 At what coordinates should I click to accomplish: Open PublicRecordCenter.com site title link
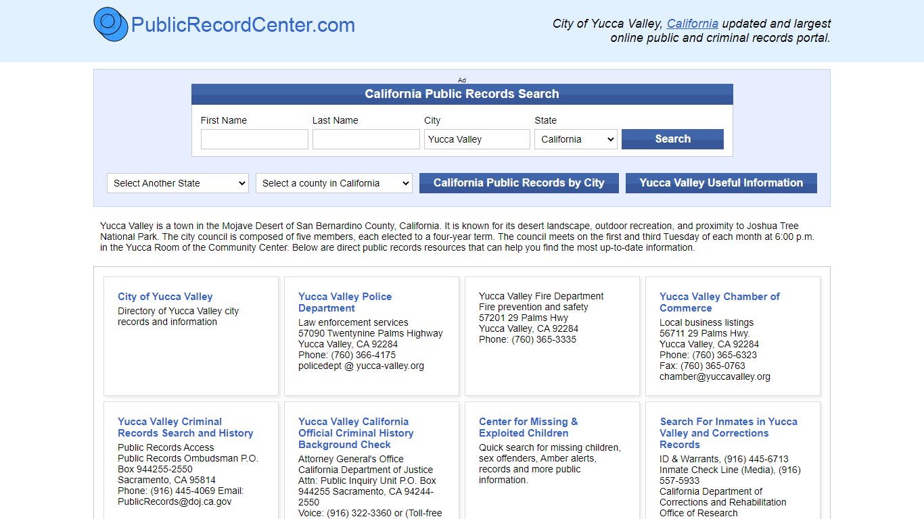(243, 25)
